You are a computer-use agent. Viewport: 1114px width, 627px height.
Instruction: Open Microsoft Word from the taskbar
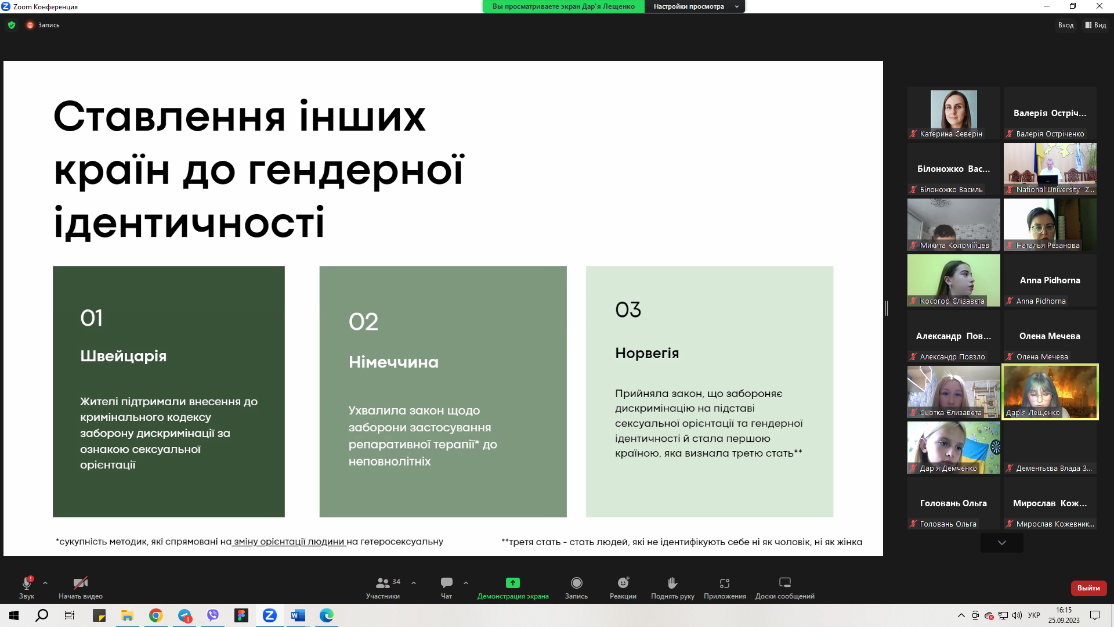[298, 615]
